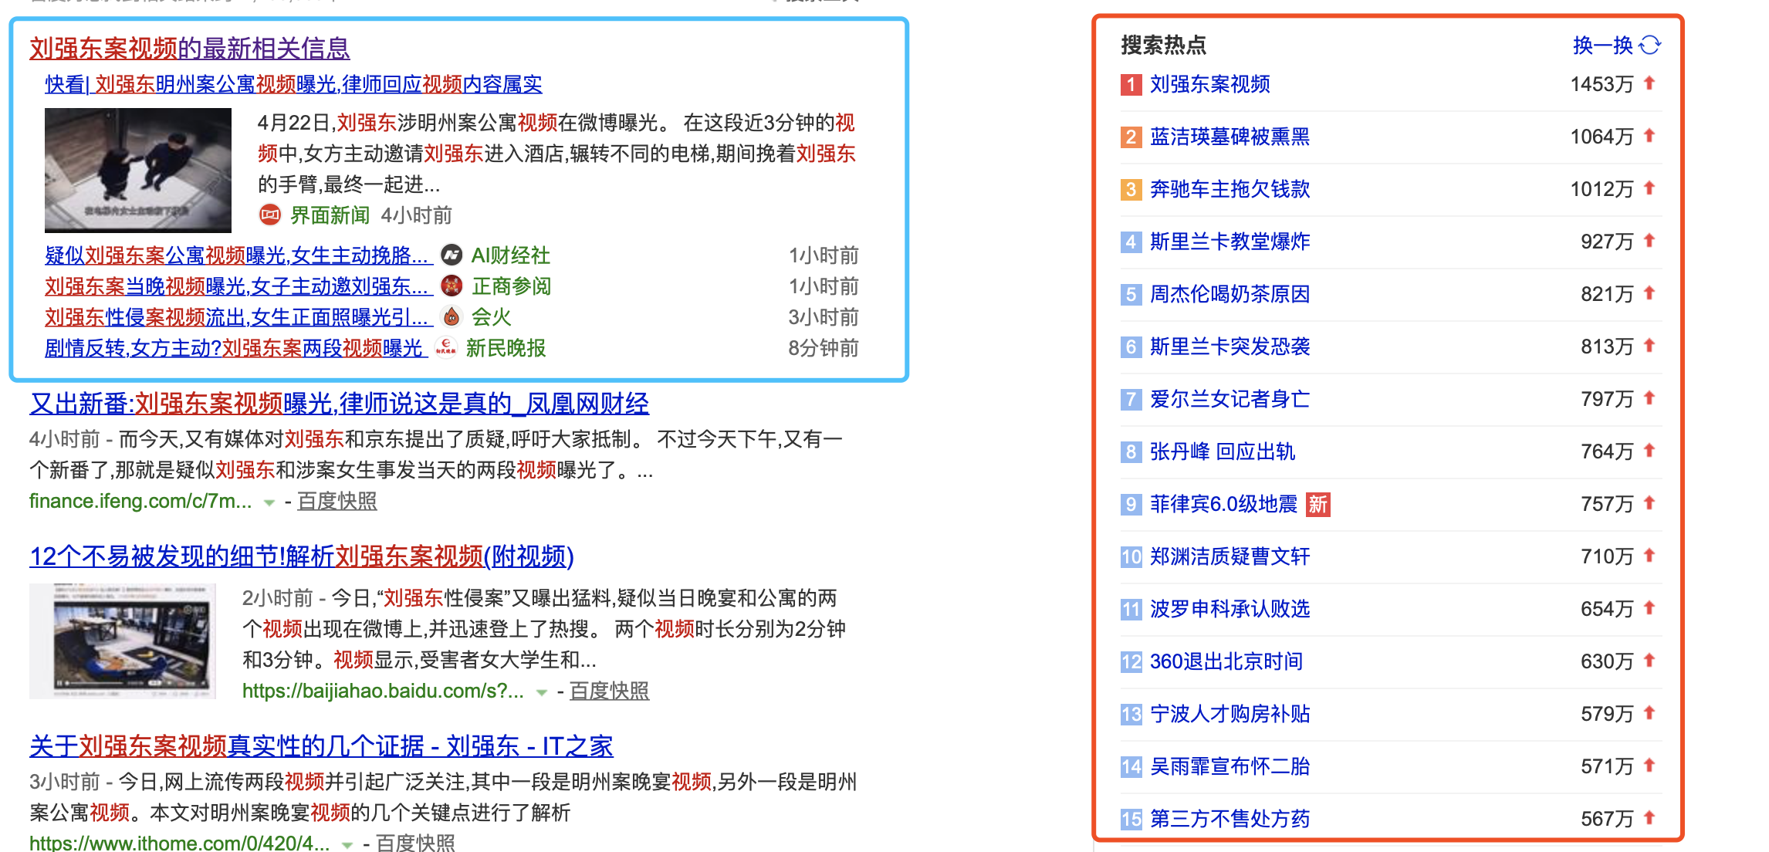The width and height of the screenshot is (1769, 852).
Task: Click the 新民晚报 source logo icon
Action: coord(446,348)
